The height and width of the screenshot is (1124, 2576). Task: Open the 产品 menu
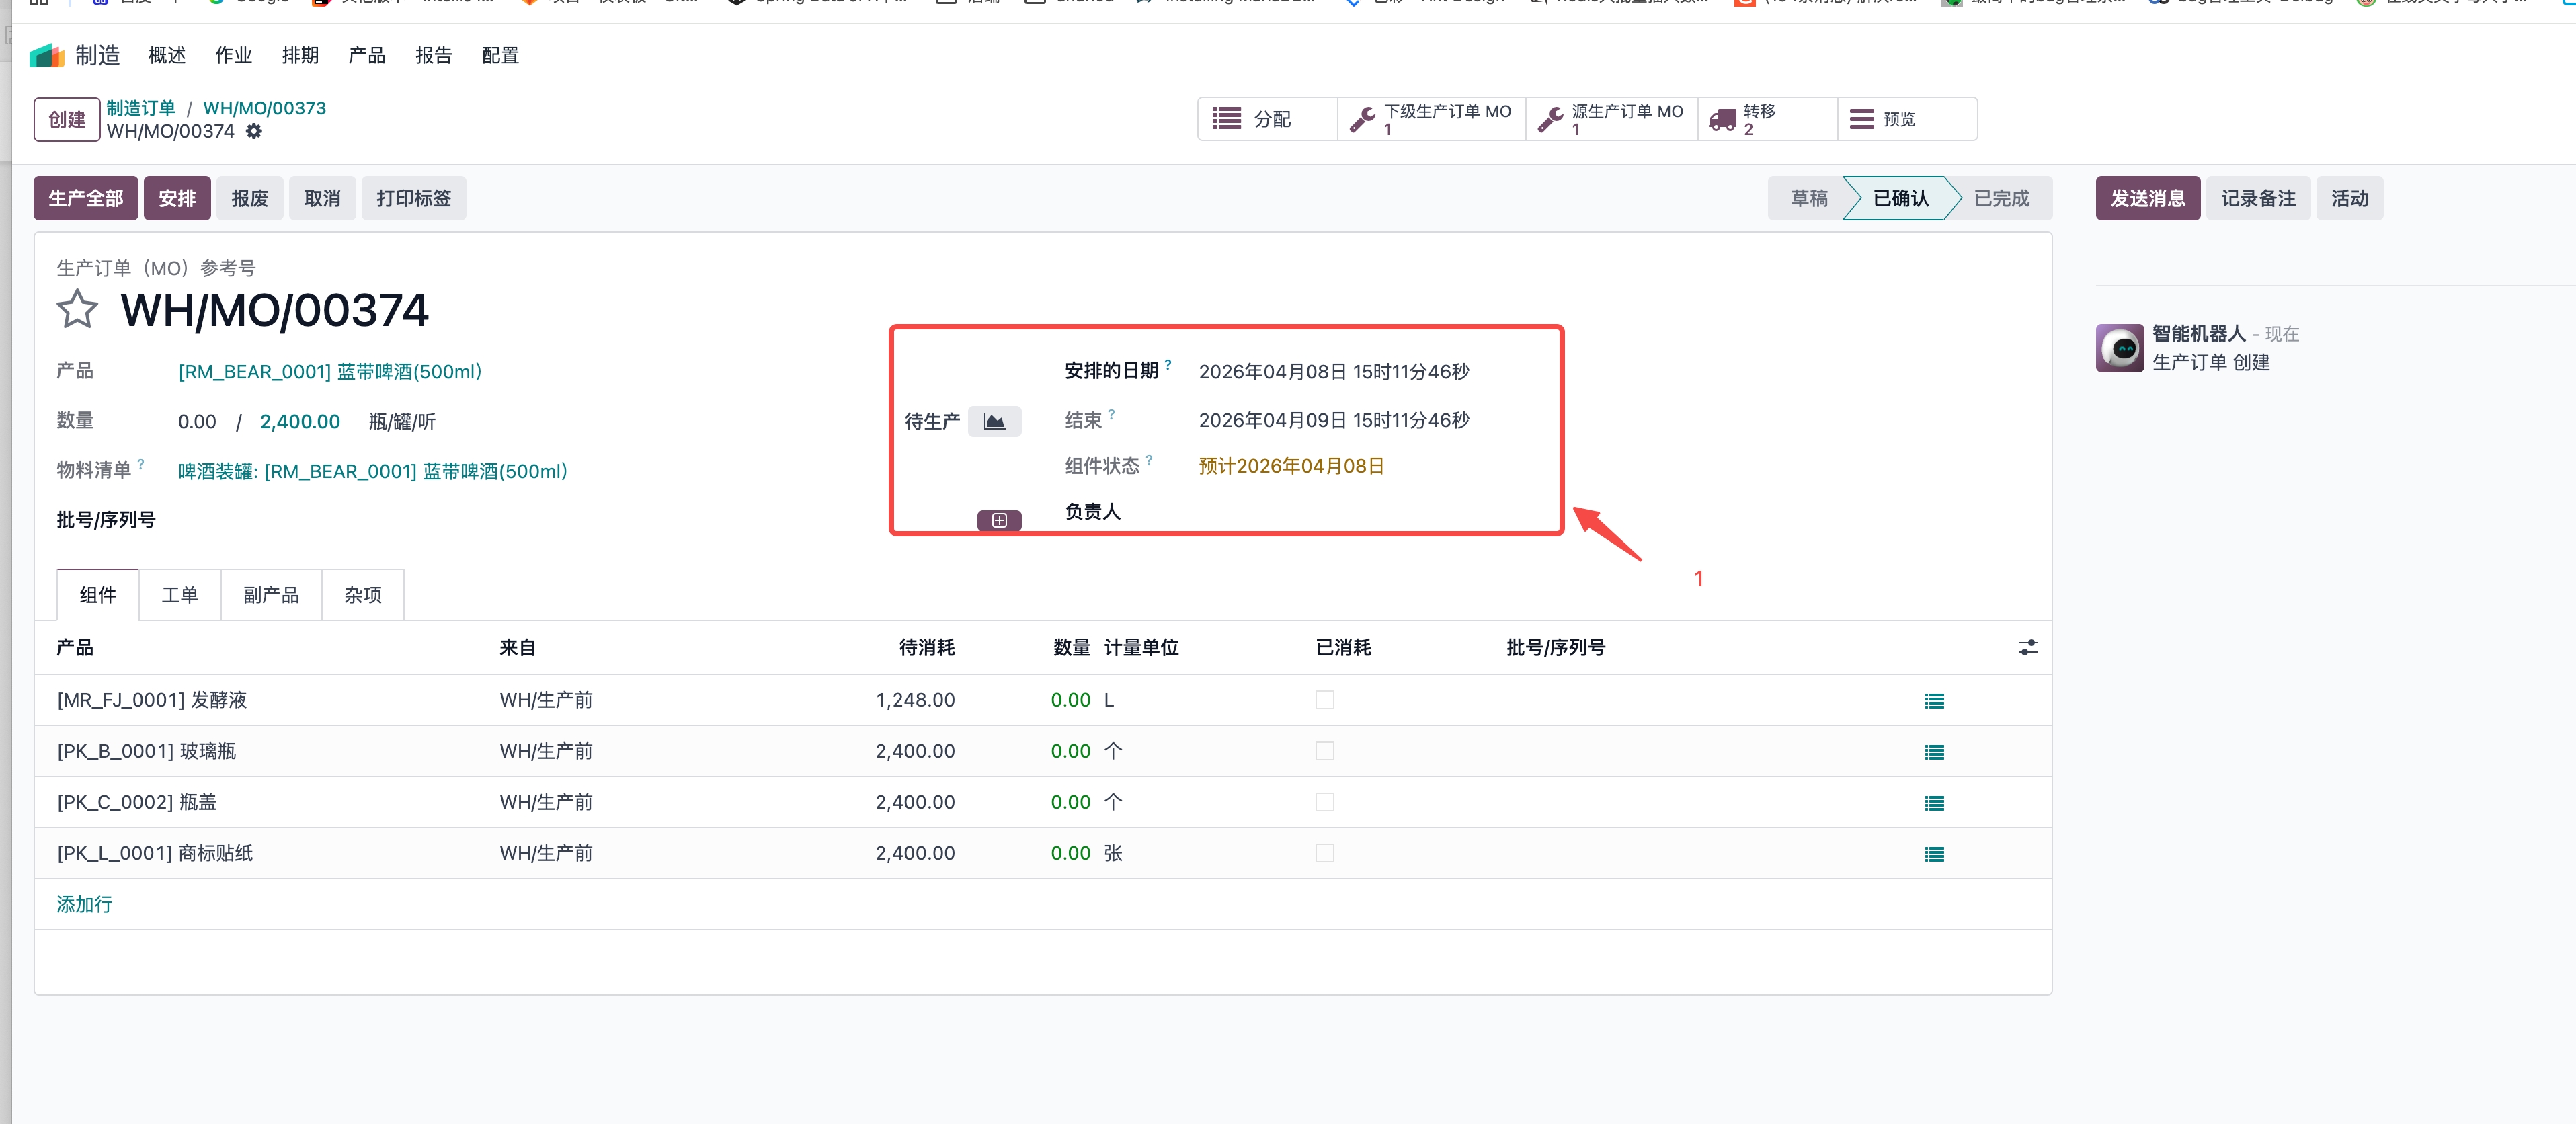(367, 56)
